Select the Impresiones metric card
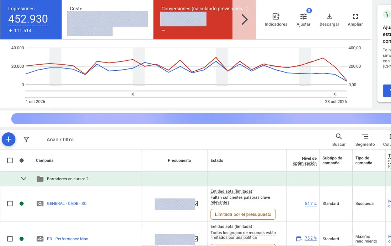The image size is (391, 246). [31, 20]
